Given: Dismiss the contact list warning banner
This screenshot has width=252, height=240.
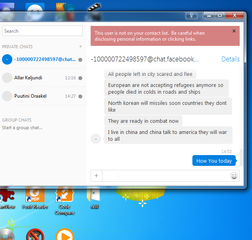Looking at the screenshot, I should pyautogui.click(x=234, y=31).
